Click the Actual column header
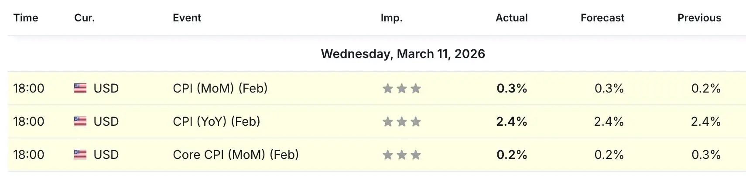The height and width of the screenshot is (179, 746). click(x=511, y=18)
